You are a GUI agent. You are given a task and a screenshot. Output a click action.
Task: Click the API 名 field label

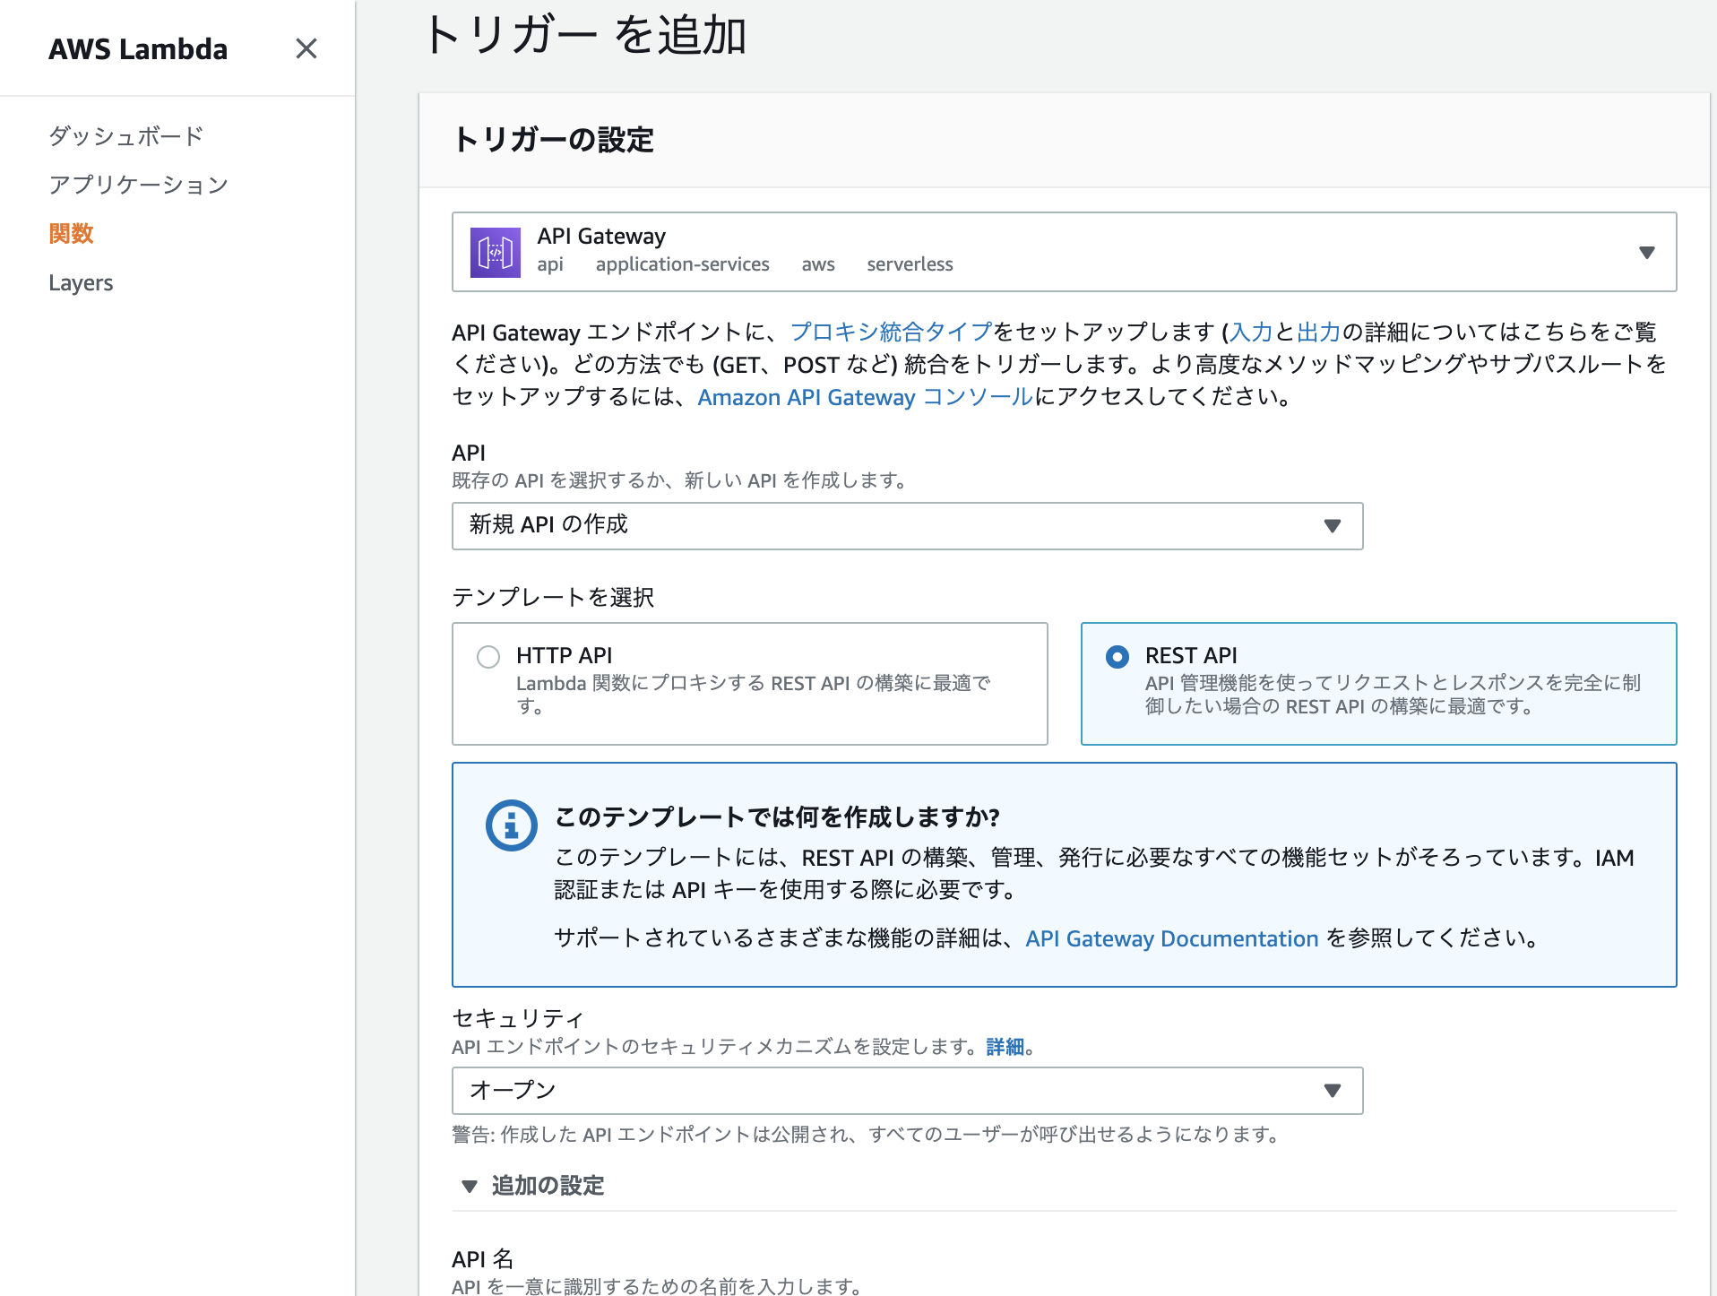point(483,1259)
